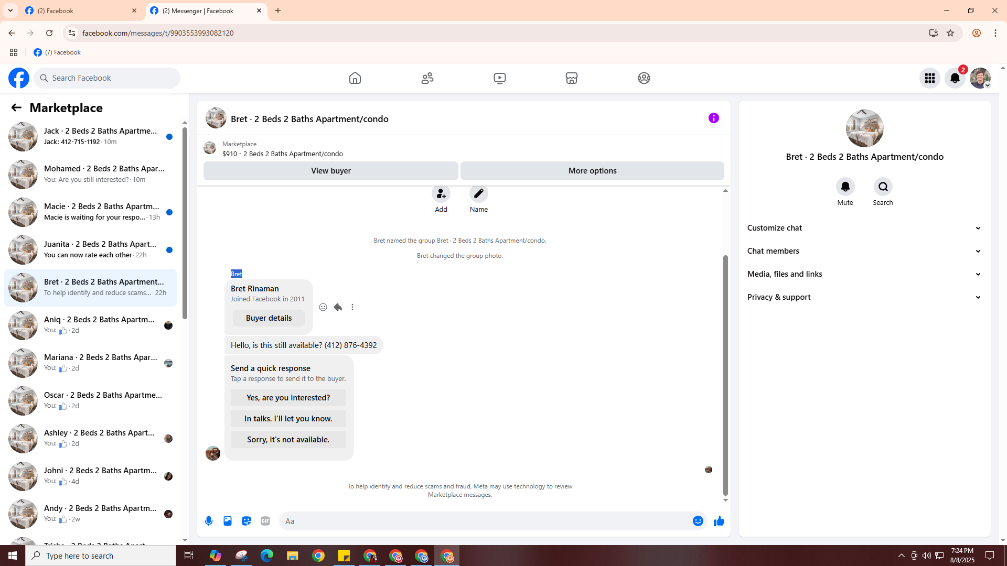Open the GIF picker icon

[x=265, y=521]
